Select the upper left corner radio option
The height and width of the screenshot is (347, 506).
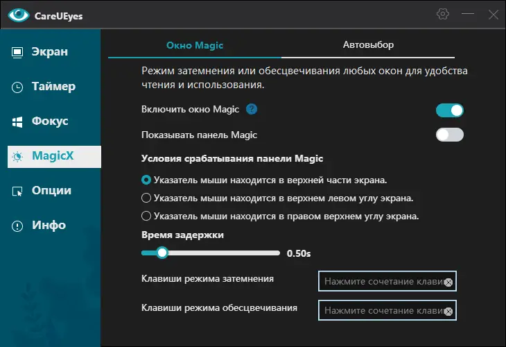pyautogui.click(x=146, y=198)
